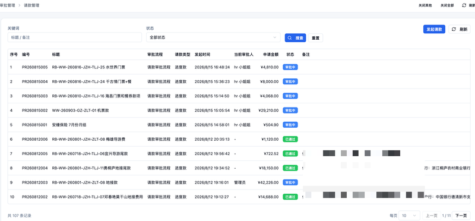Click the 编号 column header
Viewport: 475px width, 221px height.
26,55
